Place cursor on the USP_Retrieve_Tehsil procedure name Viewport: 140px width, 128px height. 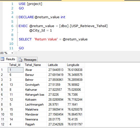pyautogui.click(x=89, y=26)
